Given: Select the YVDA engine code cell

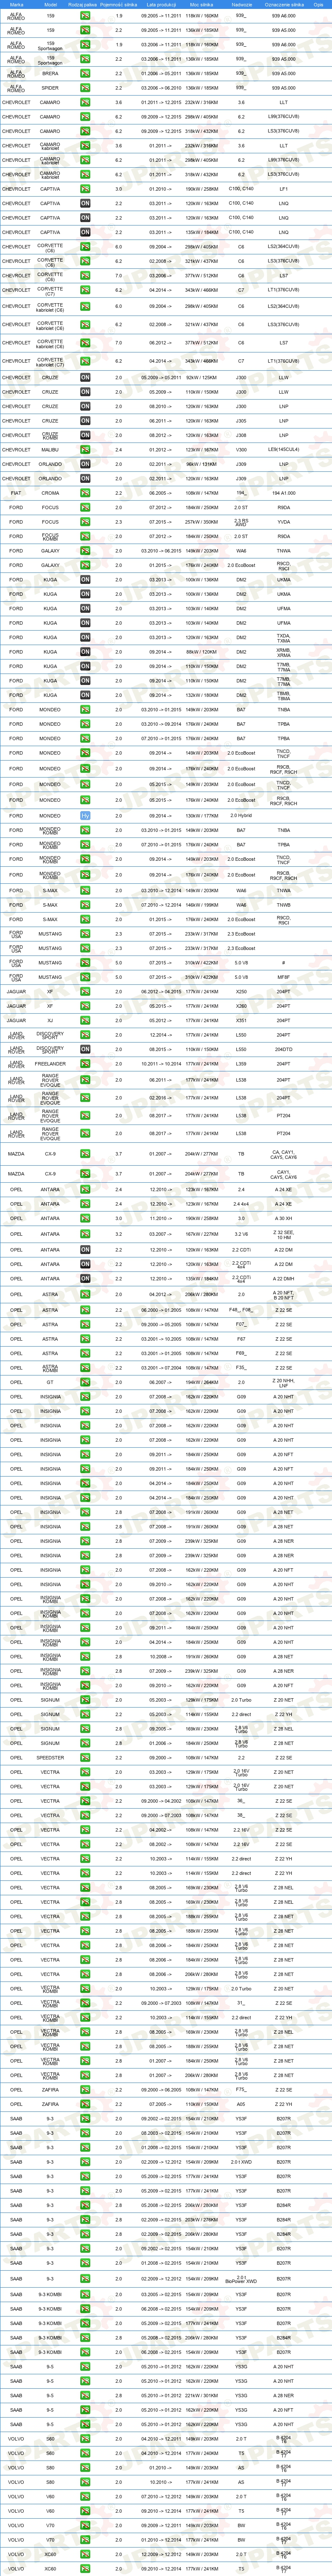Looking at the screenshot, I should pos(284,522).
